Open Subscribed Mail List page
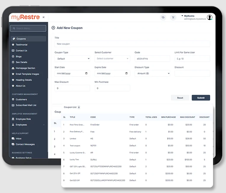 coord(26,105)
